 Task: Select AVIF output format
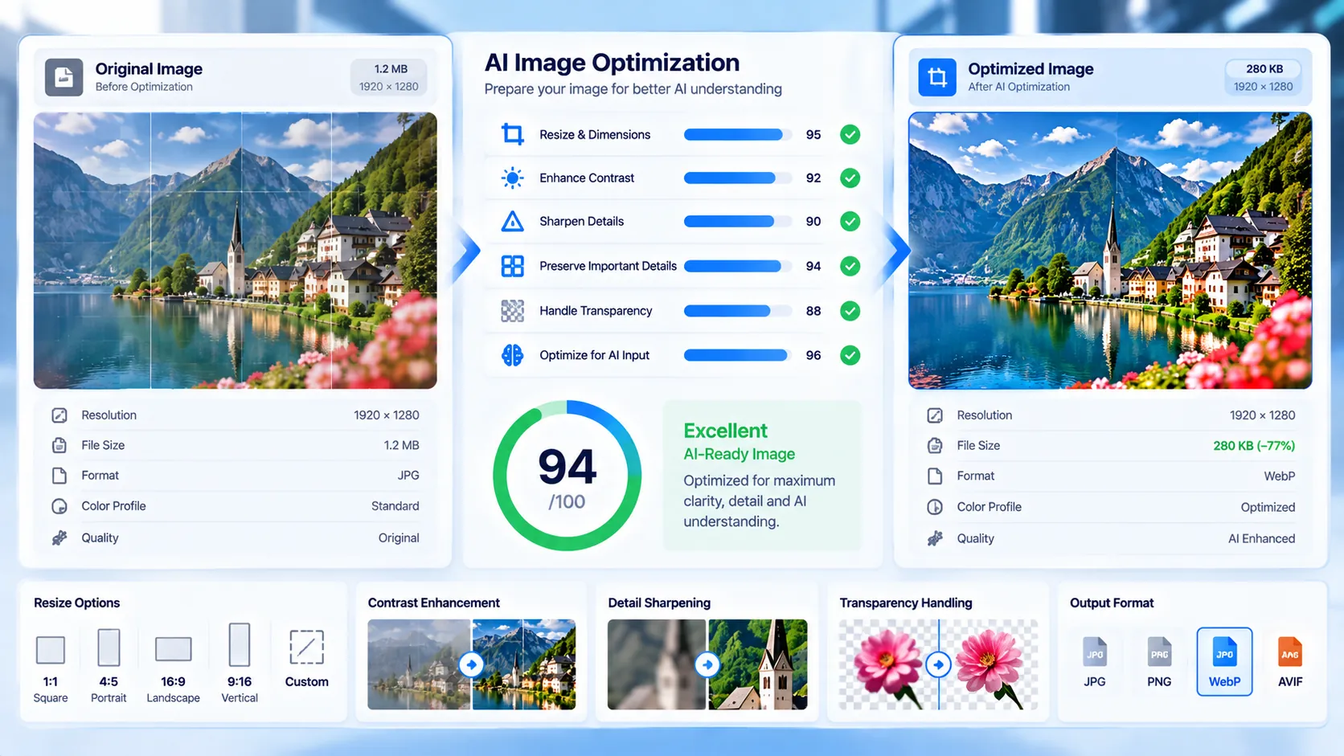coord(1290,662)
